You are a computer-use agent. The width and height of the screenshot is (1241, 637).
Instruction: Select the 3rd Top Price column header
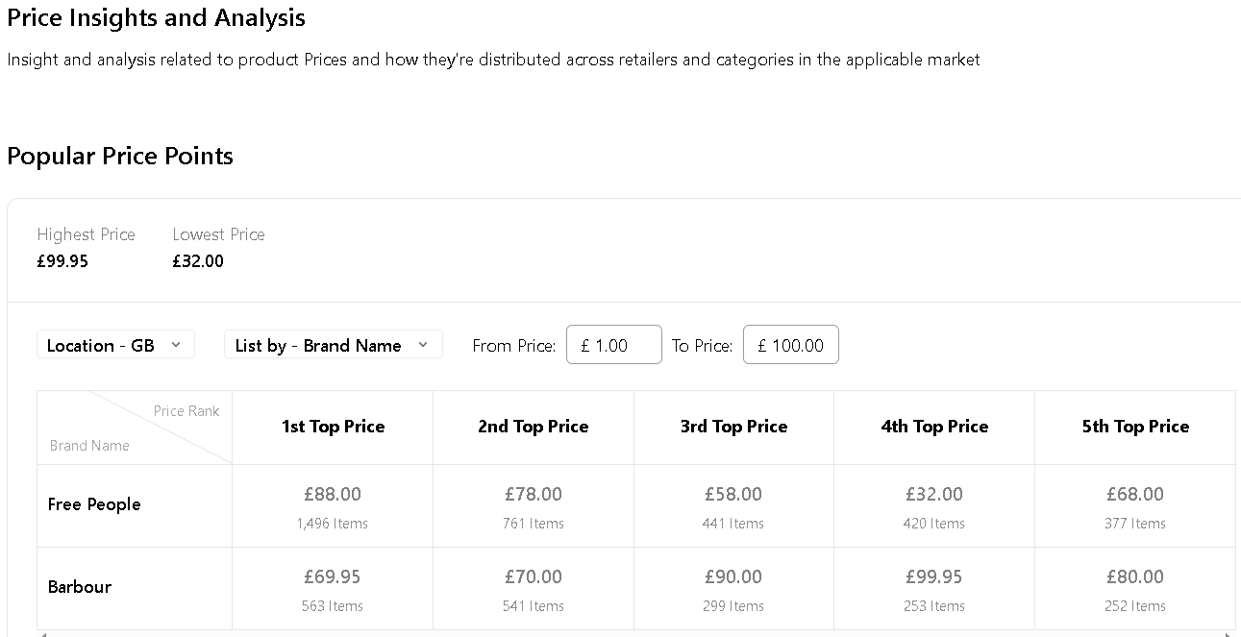coord(733,427)
